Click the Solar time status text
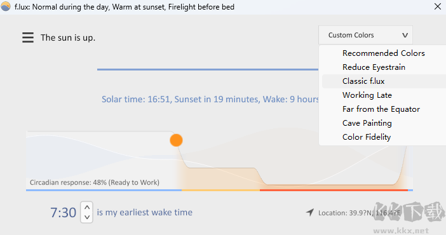Viewport: 446px width, 235px height. tap(210, 99)
